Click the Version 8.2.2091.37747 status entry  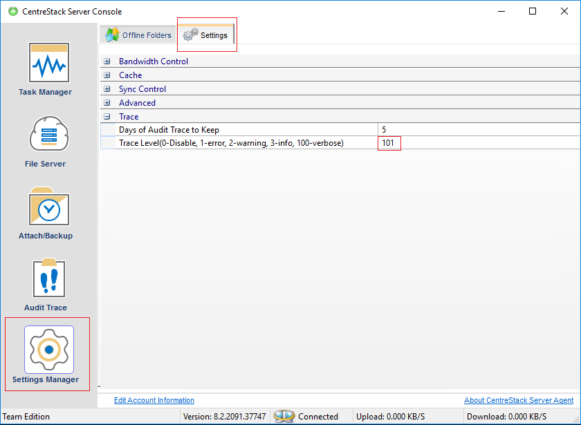coord(225,417)
